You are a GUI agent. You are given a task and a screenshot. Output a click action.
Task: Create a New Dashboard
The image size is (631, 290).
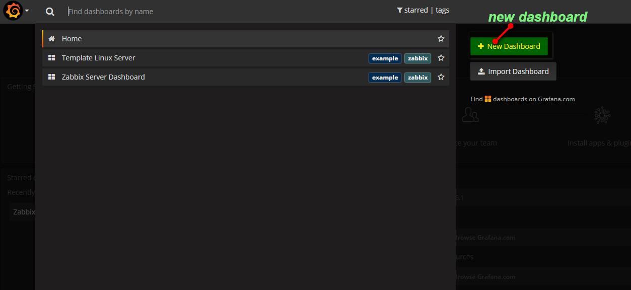(509, 46)
